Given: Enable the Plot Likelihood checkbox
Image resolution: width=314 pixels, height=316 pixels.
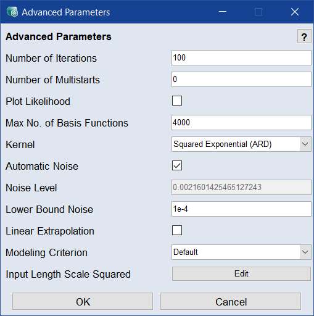Looking at the screenshot, I should 177,101.
